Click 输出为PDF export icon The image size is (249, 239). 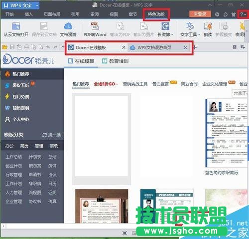tap(120, 26)
